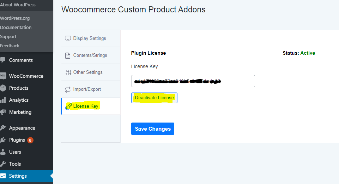The image size is (339, 184).
Task: Select the Import/Export tab
Action: coord(87,89)
